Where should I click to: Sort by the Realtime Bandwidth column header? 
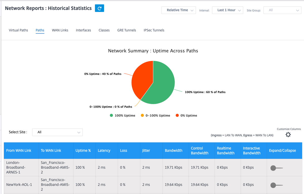228,150
